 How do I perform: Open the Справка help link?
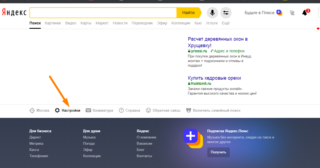(133, 110)
